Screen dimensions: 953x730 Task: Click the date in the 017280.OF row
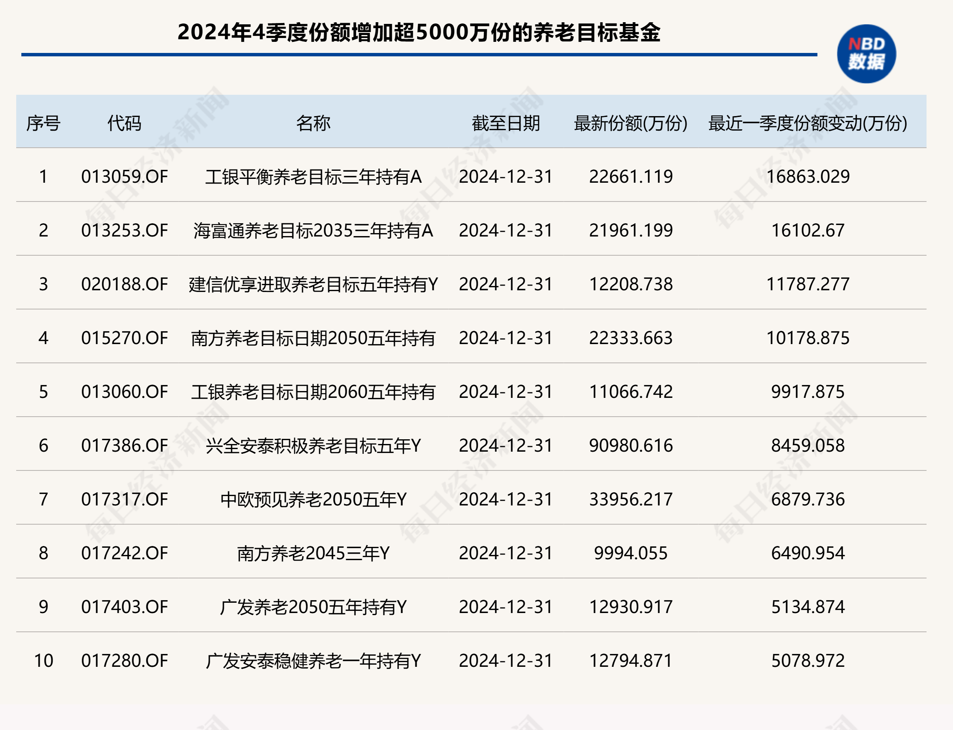point(506,662)
